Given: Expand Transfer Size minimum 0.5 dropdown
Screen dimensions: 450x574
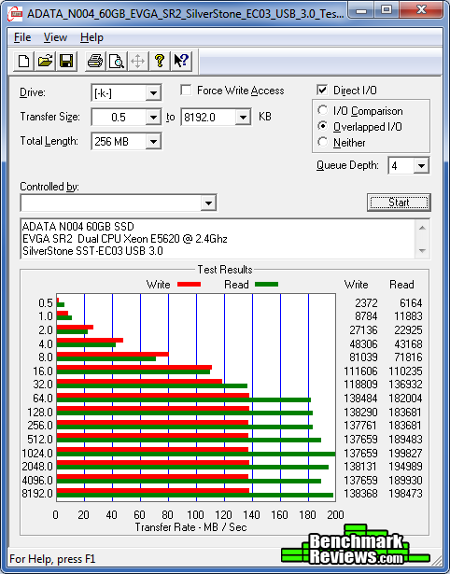Looking at the screenshot, I should (153, 118).
